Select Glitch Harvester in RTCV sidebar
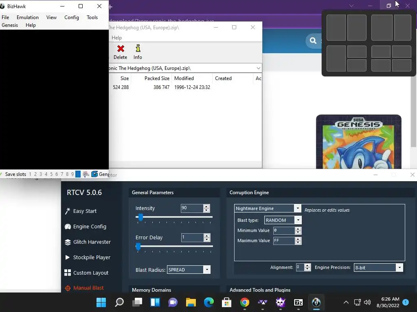This screenshot has height=312, width=417. [92, 242]
